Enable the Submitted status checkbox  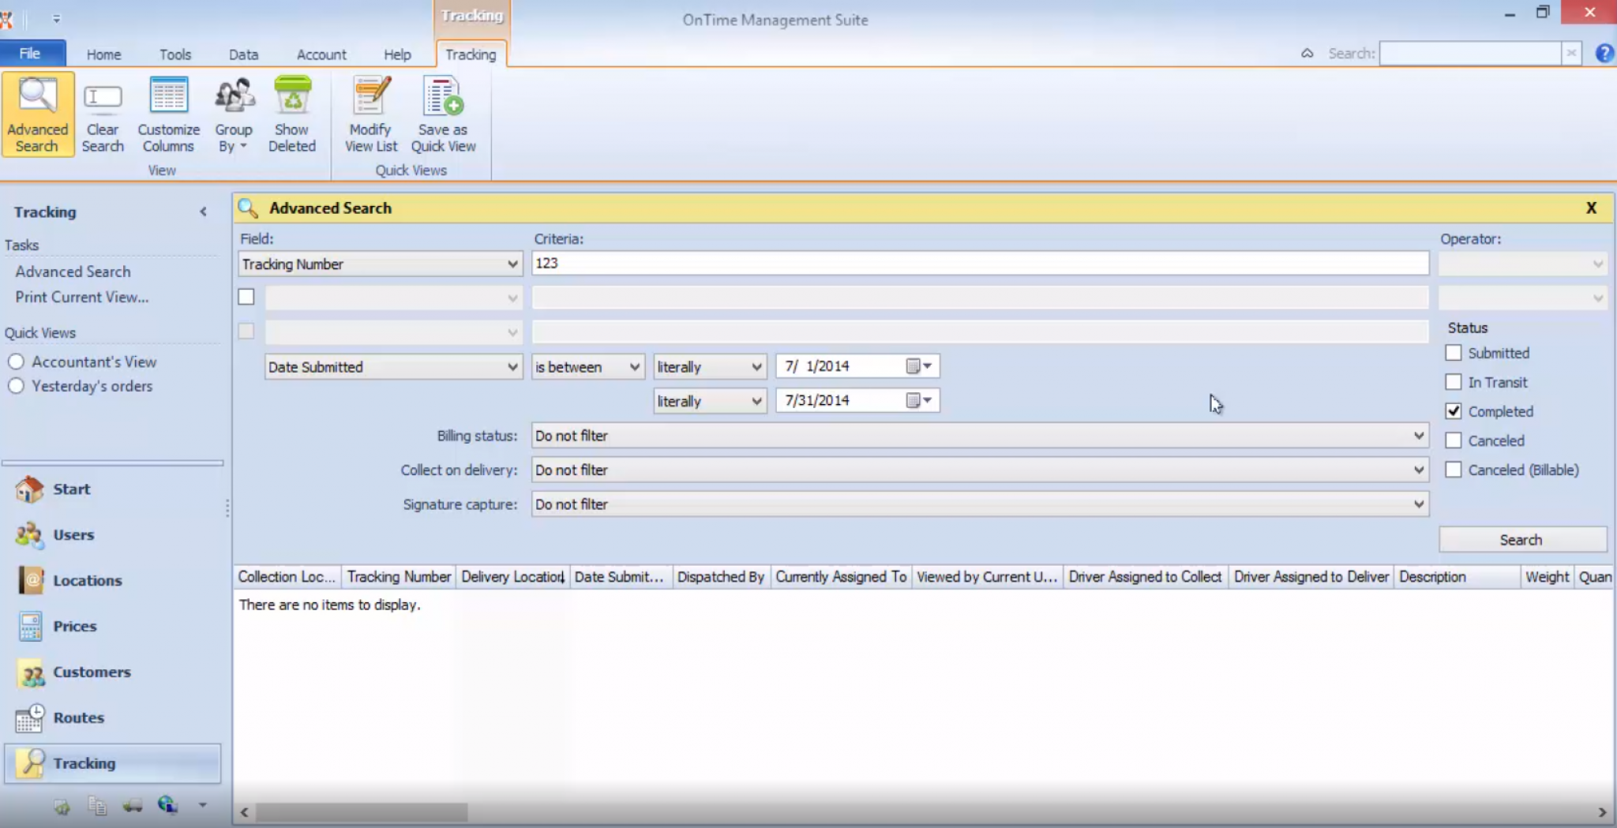tap(1454, 354)
